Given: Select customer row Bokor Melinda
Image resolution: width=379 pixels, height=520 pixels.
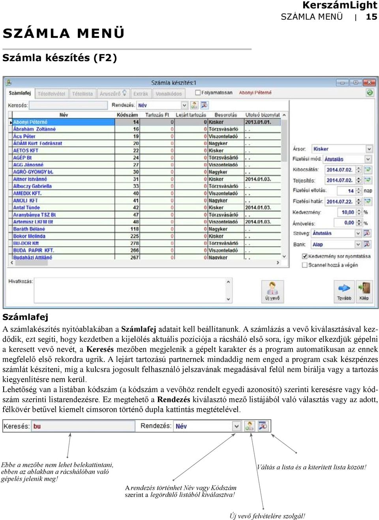Looking at the screenshot, I should click(x=146, y=236).
